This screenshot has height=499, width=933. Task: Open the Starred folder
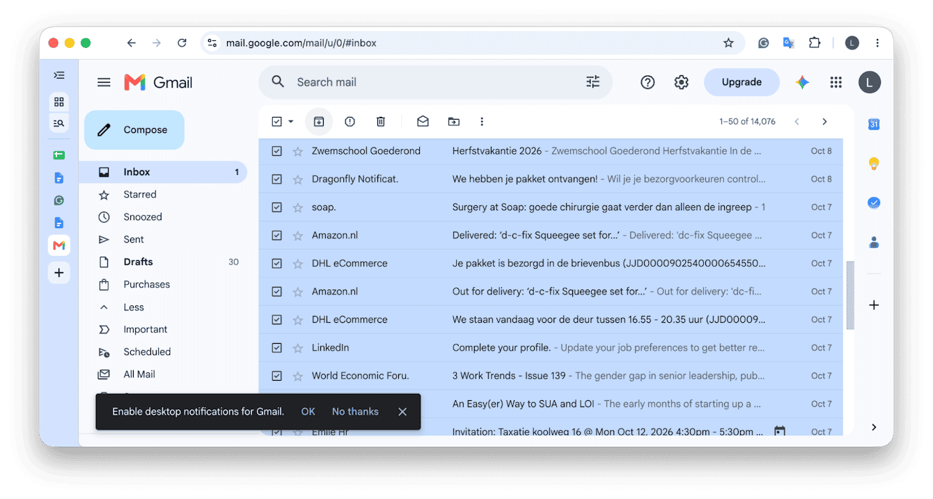pos(163,194)
